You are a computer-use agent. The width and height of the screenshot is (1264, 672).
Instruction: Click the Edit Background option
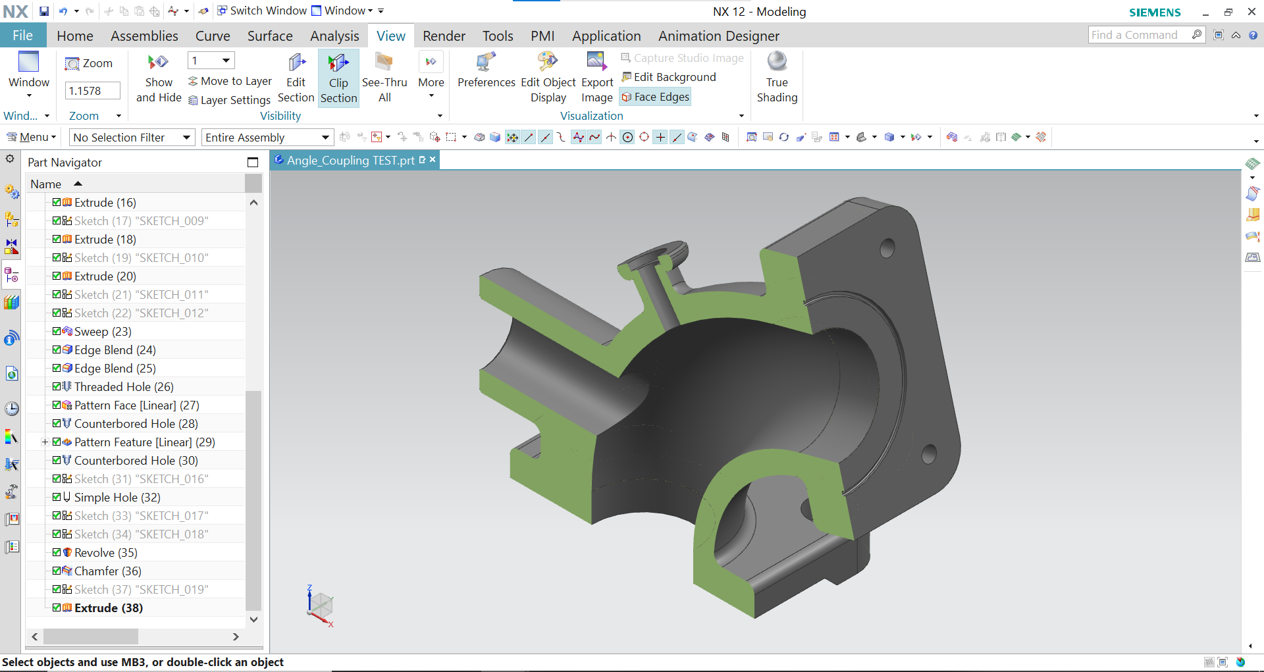(669, 77)
